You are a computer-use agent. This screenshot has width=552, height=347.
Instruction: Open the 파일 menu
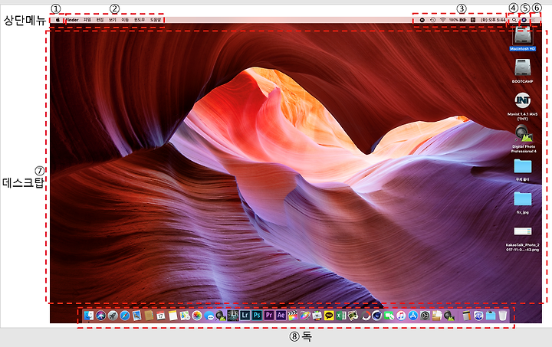click(x=87, y=20)
